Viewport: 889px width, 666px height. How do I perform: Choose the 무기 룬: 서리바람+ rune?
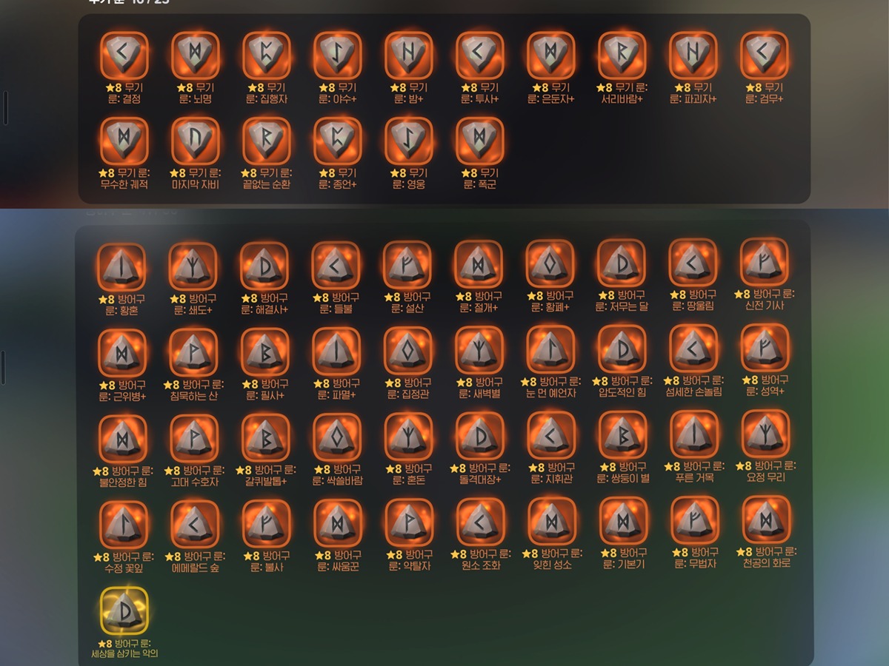622,55
